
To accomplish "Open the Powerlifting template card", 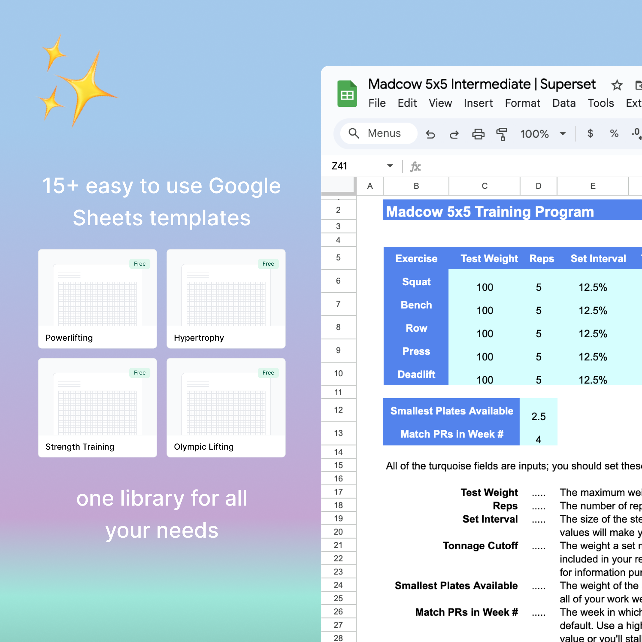I will pyautogui.click(x=97, y=298).
